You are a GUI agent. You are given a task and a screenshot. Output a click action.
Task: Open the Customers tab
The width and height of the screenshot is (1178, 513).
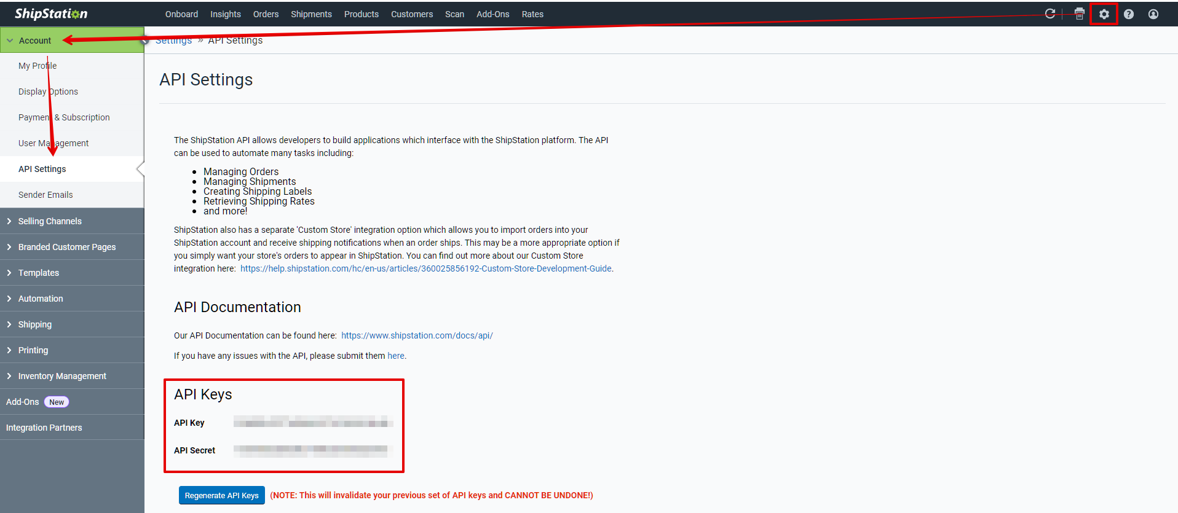point(412,14)
